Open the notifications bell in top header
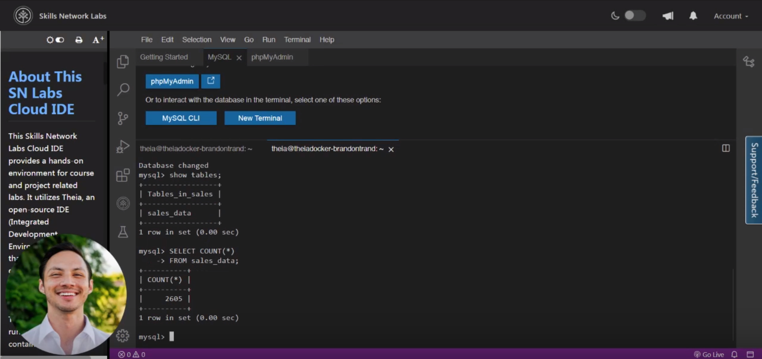This screenshot has height=359, width=762. pos(693,16)
